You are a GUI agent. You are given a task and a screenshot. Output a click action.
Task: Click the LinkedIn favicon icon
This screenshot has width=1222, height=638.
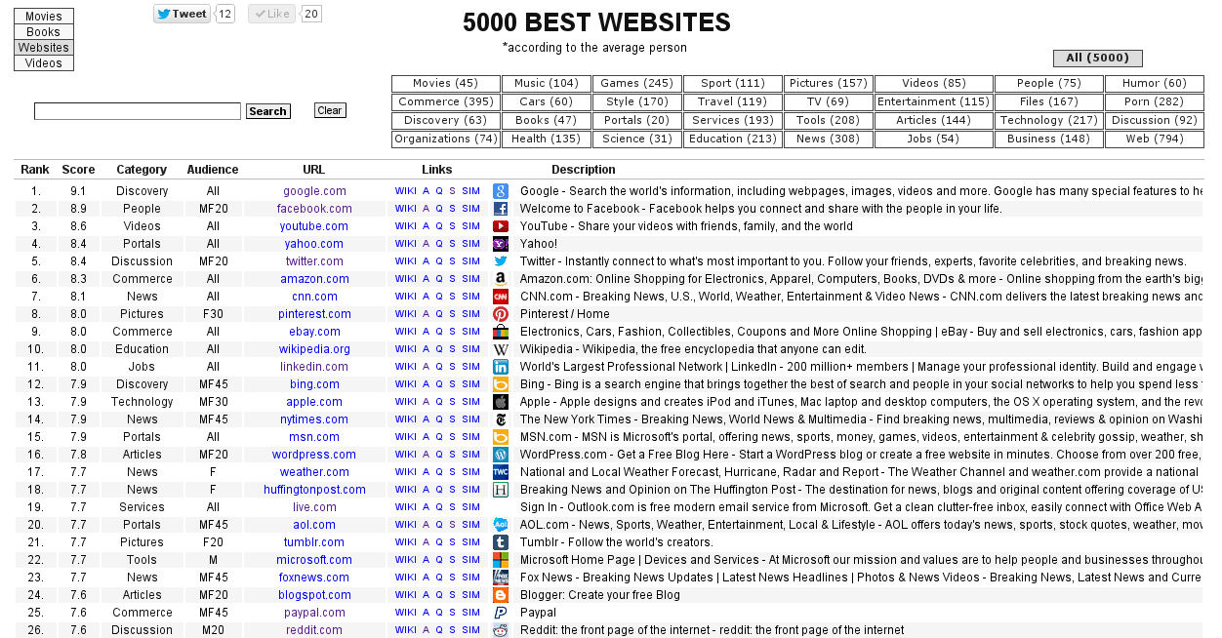(x=501, y=367)
